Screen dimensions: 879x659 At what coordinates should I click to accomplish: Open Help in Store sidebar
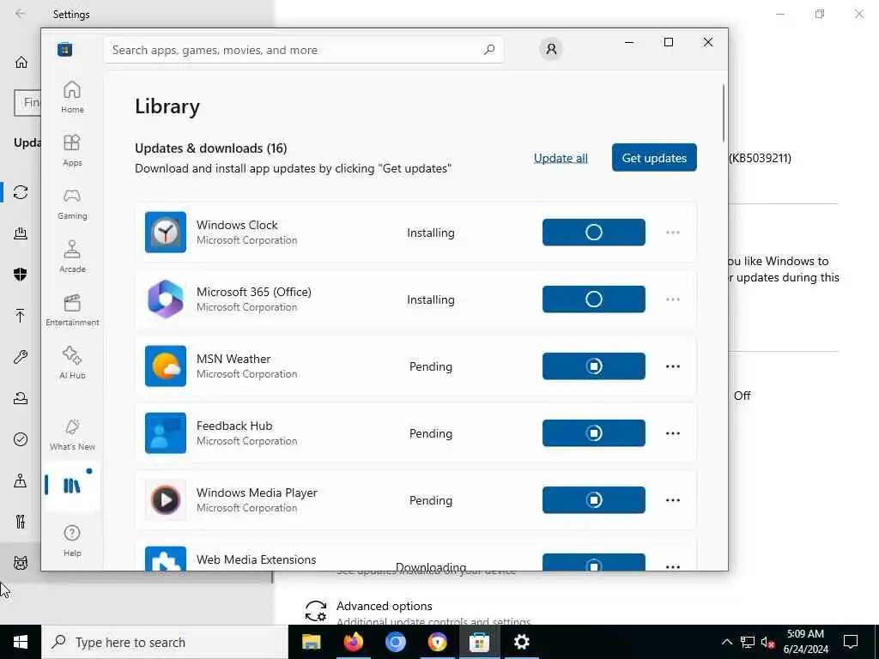coord(72,541)
